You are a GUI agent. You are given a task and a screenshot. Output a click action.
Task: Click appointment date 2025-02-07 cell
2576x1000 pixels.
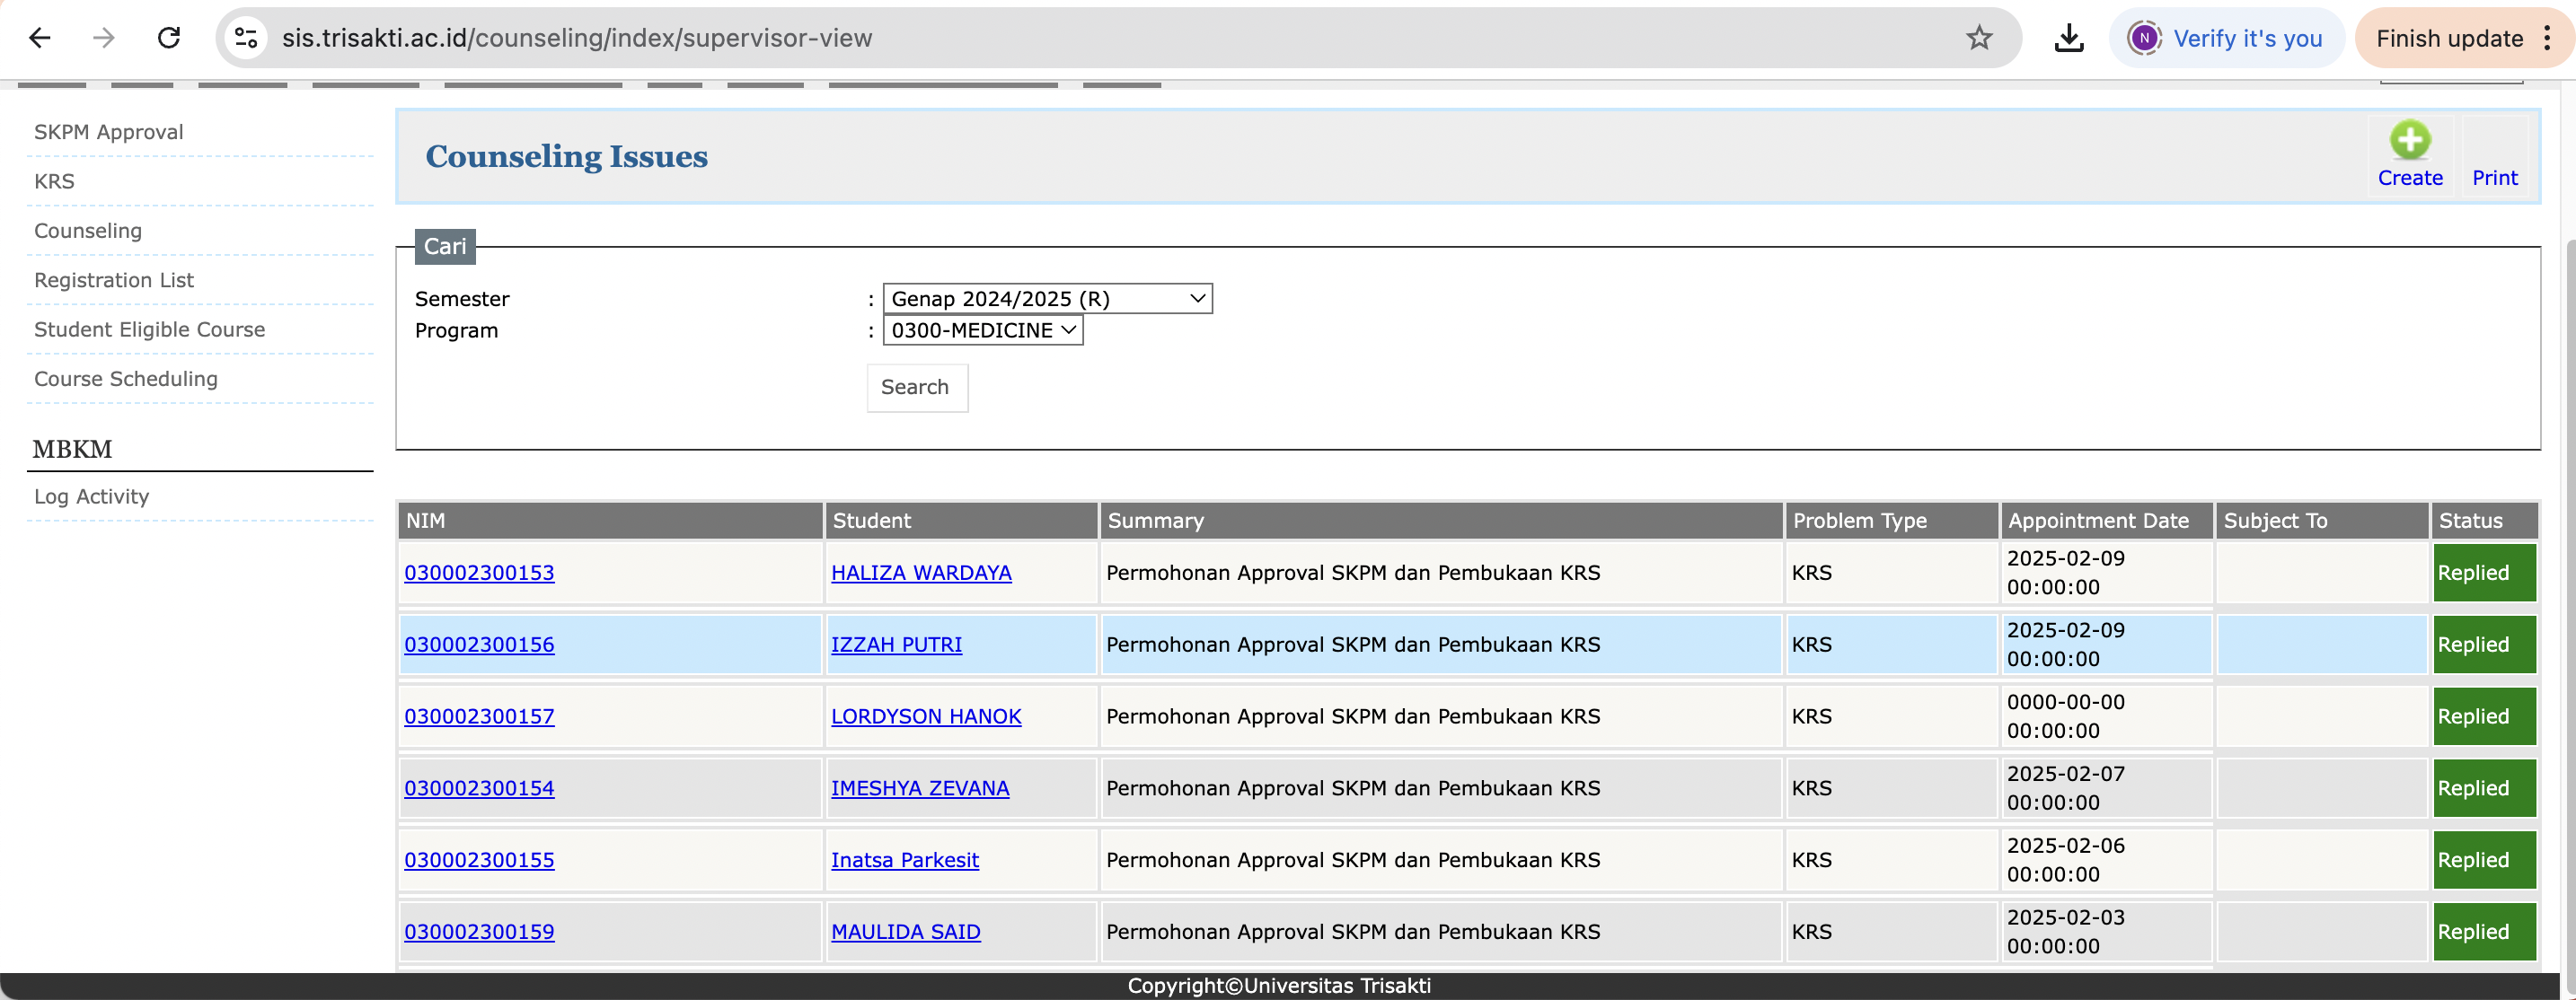point(2107,789)
